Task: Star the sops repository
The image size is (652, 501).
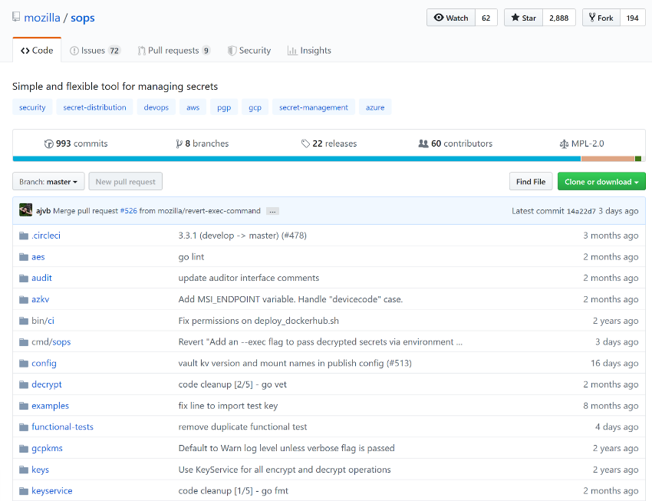Action: point(523,18)
